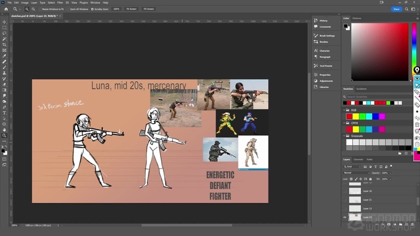Select the Lasso tool
The width and height of the screenshot is (420, 236).
(x=5, y=33)
